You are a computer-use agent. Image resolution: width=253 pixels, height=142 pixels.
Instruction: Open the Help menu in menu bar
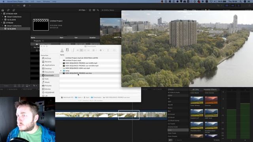coord(54,2)
